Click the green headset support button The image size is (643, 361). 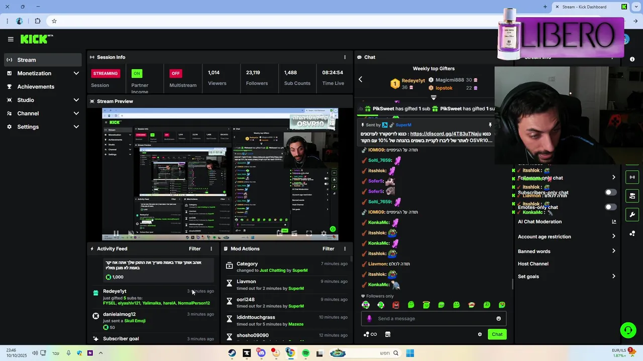(628, 330)
